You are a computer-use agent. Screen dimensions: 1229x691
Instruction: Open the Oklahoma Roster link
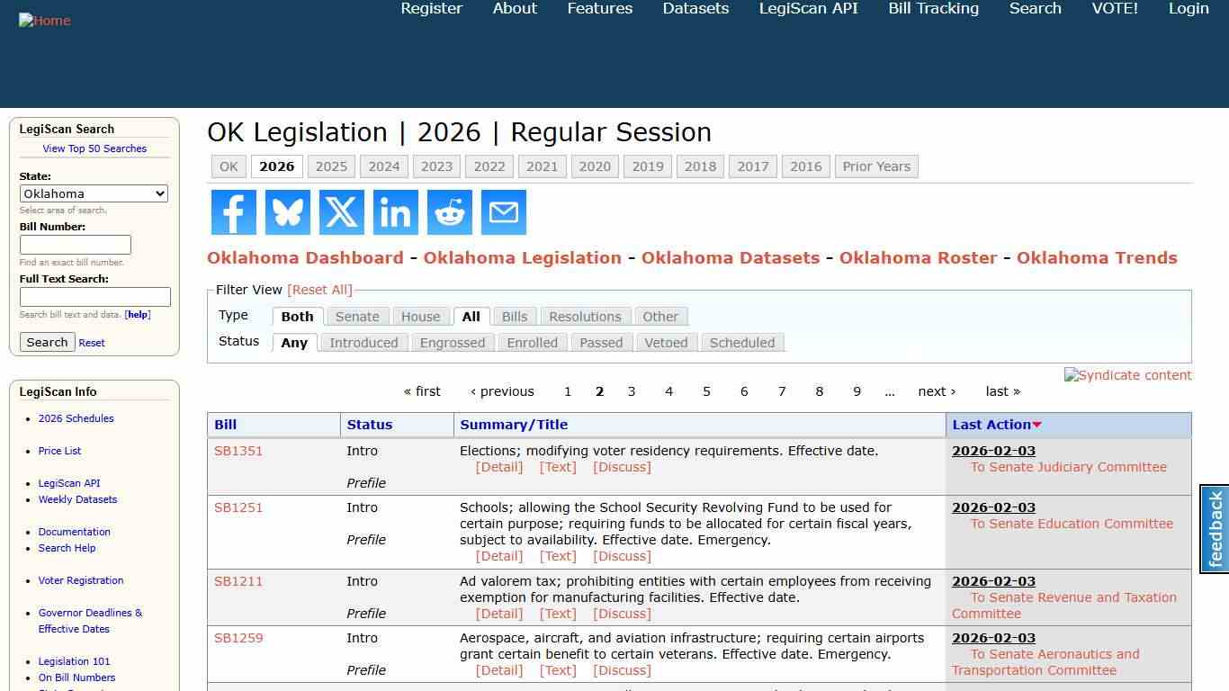(918, 257)
